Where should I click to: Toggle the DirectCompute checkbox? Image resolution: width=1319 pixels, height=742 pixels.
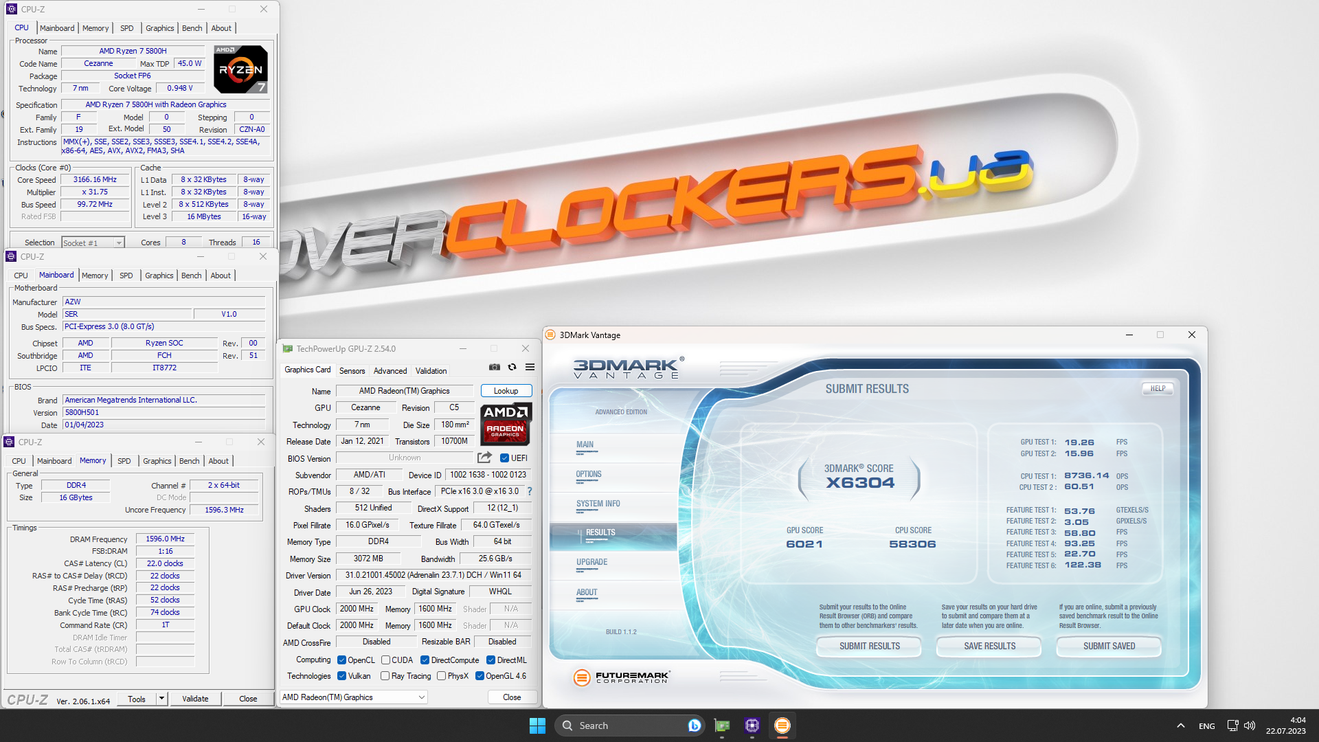tap(425, 660)
